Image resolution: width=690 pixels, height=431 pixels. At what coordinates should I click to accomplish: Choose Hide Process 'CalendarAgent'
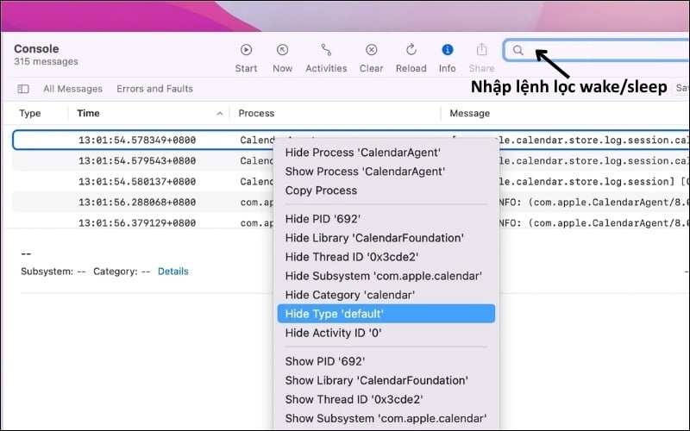tap(362, 153)
